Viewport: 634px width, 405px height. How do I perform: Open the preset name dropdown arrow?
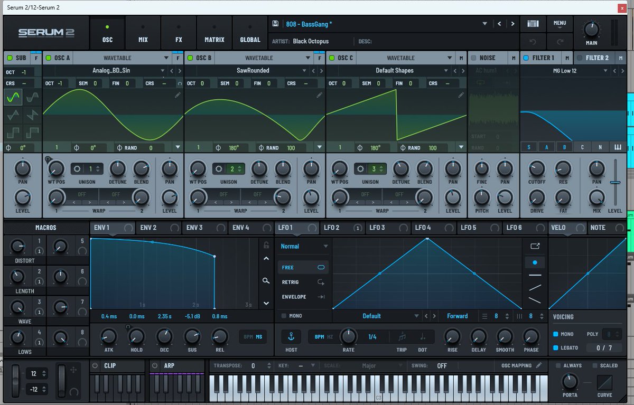click(x=485, y=24)
